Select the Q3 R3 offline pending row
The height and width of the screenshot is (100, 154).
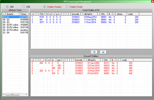pyautogui.click(x=15, y=30)
